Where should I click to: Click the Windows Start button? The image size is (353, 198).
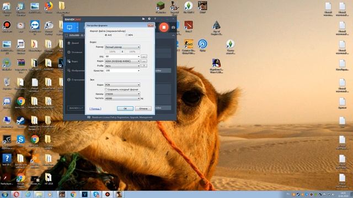(x=5, y=194)
